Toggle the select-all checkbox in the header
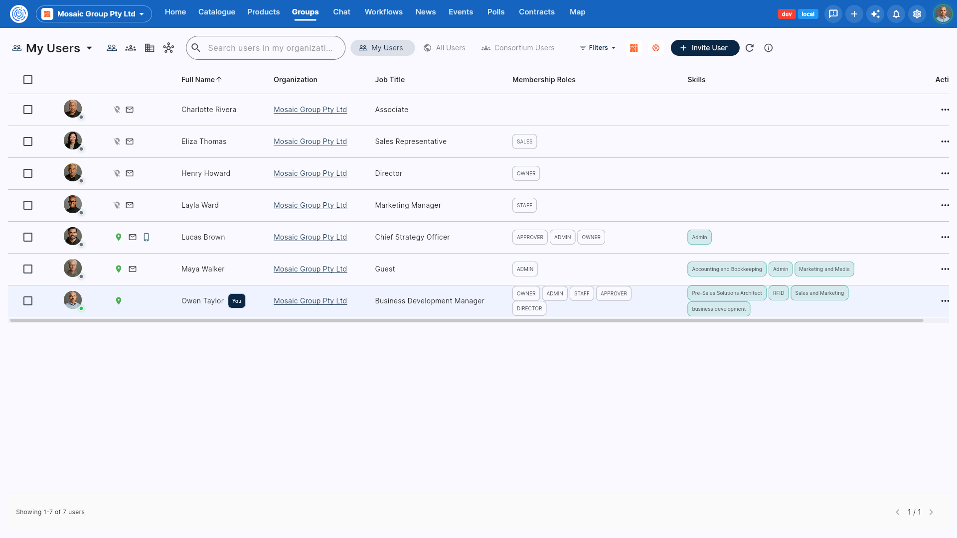957x538 pixels. pyautogui.click(x=28, y=80)
